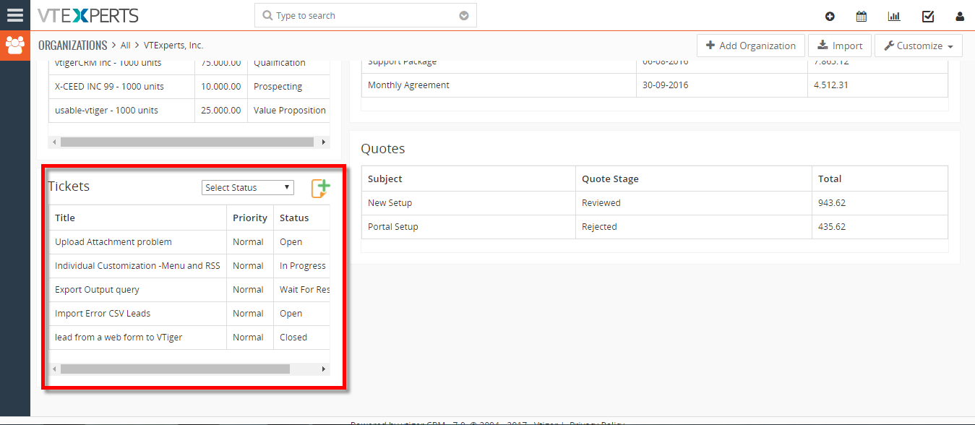
Task: Open the Select Status dropdown
Action: [x=248, y=187]
